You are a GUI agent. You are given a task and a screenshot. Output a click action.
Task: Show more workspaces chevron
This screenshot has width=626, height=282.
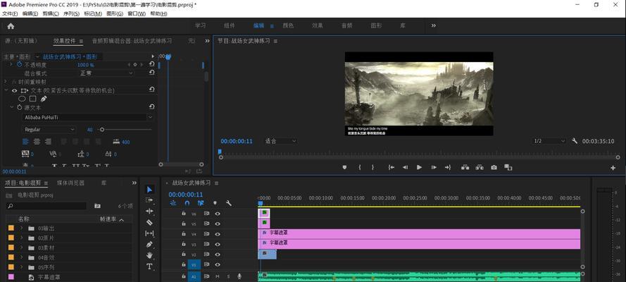(x=434, y=25)
